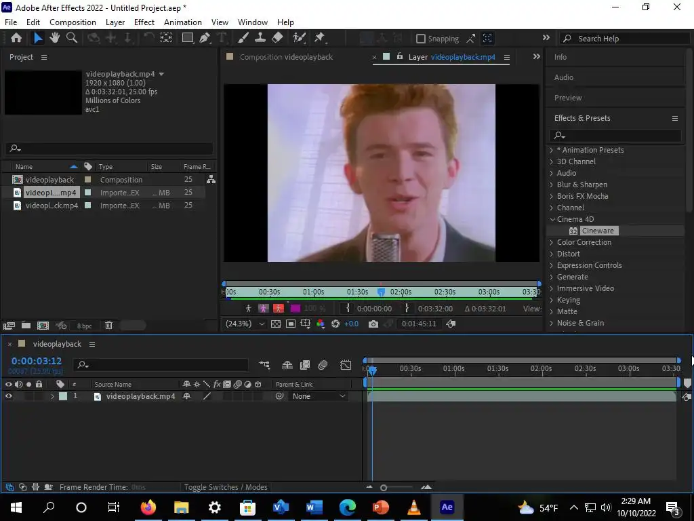The height and width of the screenshot is (521, 694).
Task: Open the Composition menu
Action: pyautogui.click(x=73, y=22)
